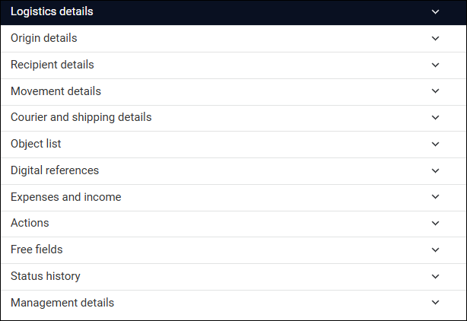
Task: Expand Recipient details using its chevron
Action: coord(435,65)
